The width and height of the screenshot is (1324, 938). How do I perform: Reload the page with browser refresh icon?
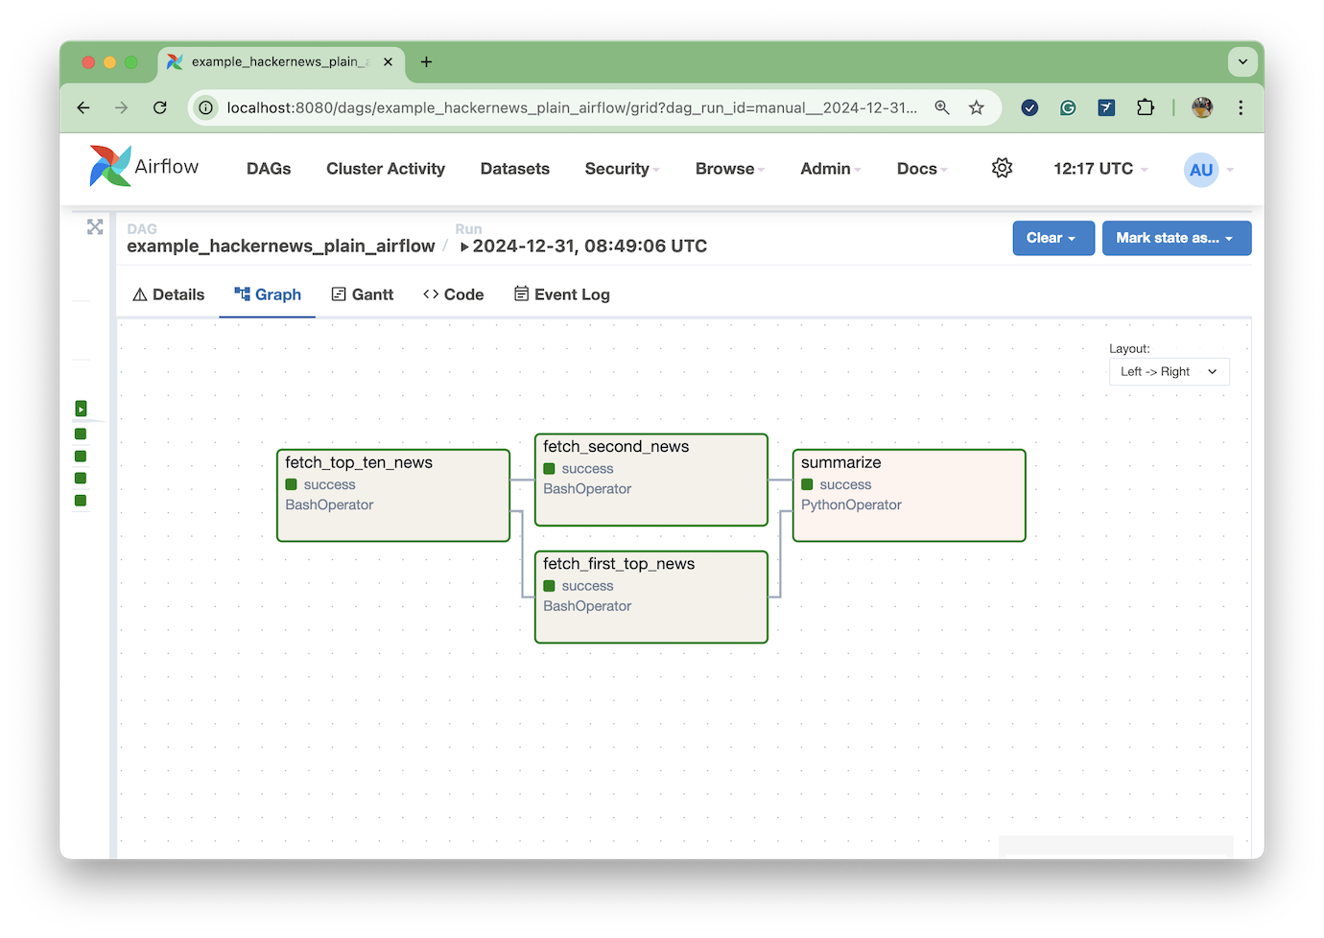pos(160,108)
